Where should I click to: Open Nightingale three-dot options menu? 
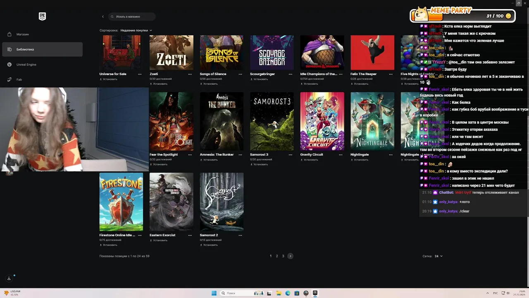[391, 154]
